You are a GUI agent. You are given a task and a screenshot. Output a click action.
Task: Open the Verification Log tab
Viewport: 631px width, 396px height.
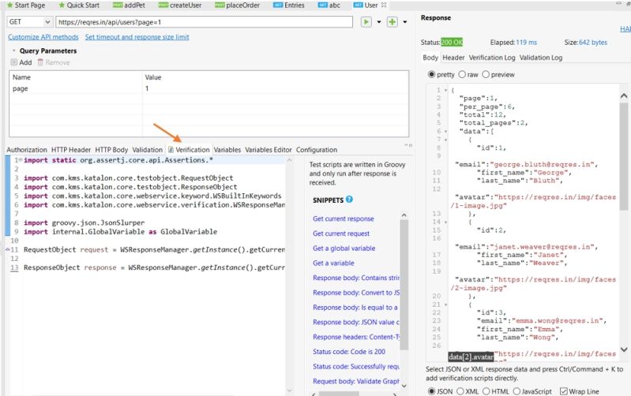point(492,58)
